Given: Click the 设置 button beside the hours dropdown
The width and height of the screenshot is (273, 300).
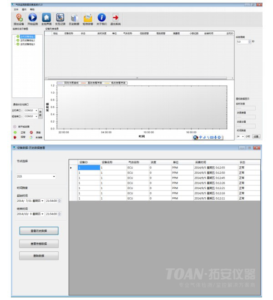Looking at the screenshot, I should point(257,136).
